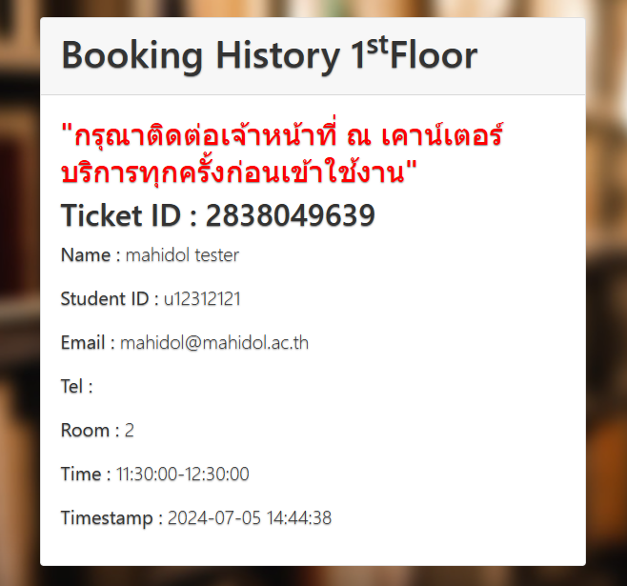Click the Tel label
The width and height of the screenshot is (627, 586).
point(76,387)
